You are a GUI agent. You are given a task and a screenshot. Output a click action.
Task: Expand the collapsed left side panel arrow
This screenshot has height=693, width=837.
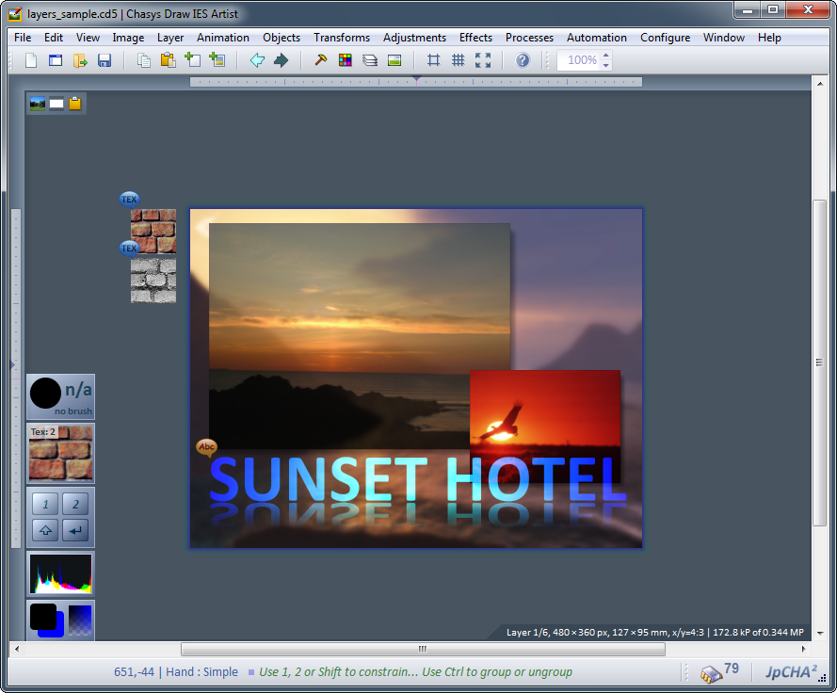click(12, 364)
